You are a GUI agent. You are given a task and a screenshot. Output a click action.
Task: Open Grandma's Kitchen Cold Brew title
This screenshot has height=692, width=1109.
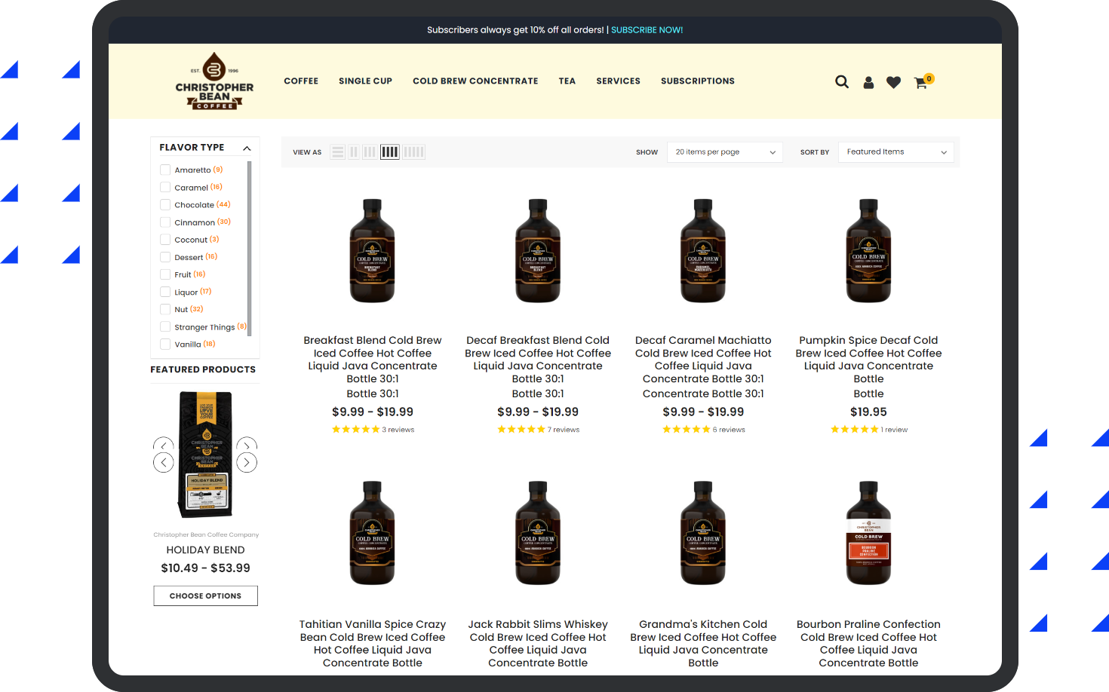point(703,644)
